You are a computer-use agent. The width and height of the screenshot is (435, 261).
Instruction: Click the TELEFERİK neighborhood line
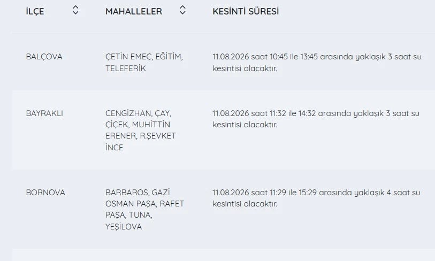pos(126,68)
